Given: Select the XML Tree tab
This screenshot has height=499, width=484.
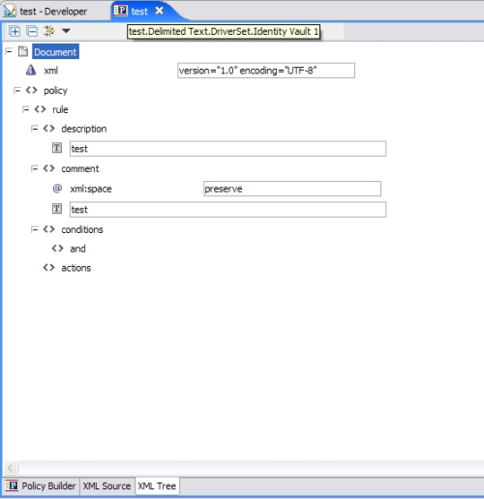Looking at the screenshot, I should click(157, 485).
